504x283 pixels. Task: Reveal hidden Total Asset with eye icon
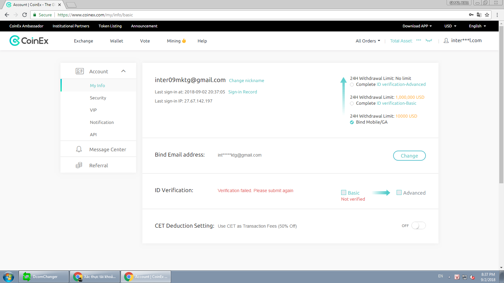pyautogui.click(x=429, y=41)
